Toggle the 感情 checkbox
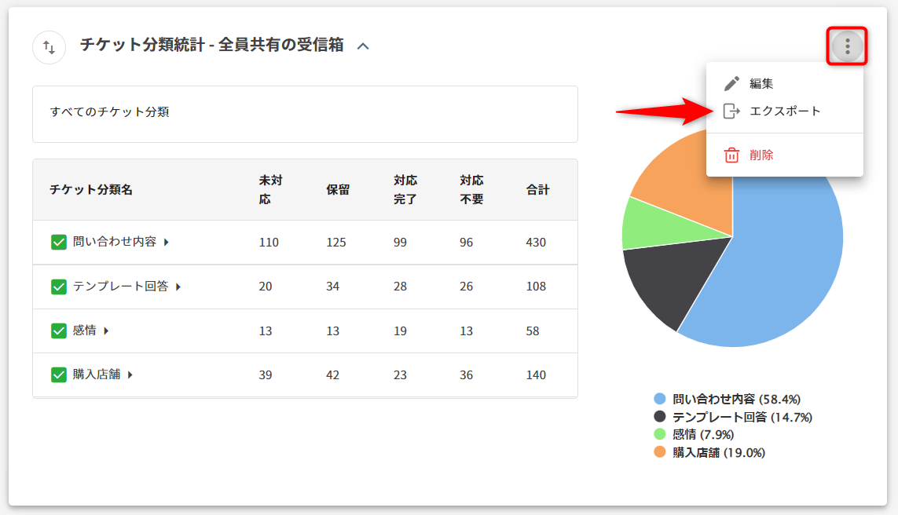This screenshot has width=898, height=515. click(x=59, y=331)
